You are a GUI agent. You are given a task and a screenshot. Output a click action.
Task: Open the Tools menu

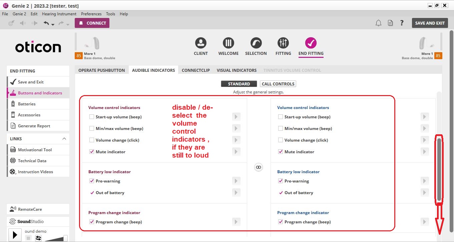tap(110, 14)
